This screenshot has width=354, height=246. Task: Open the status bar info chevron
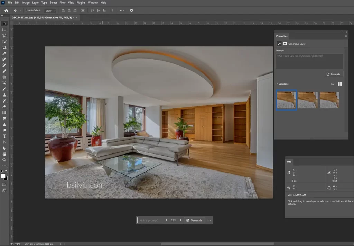[x=60, y=244]
